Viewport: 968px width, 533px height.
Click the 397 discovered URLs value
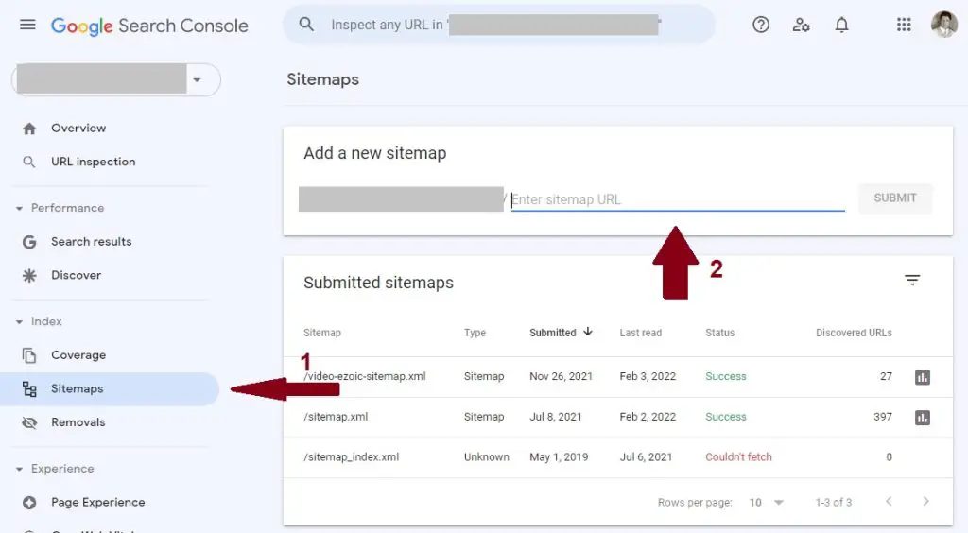click(x=883, y=417)
